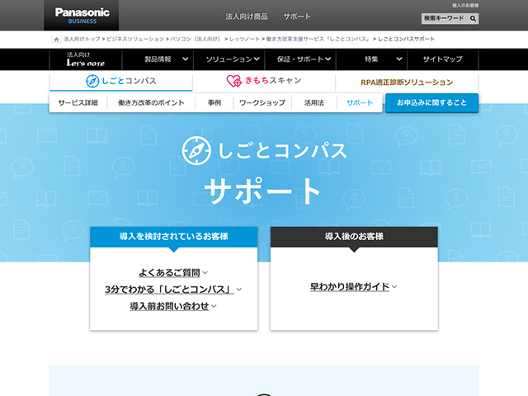The height and width of the screenshot is (396, 528).
Task: Open サポート in top header
Action: click(296, 16)
